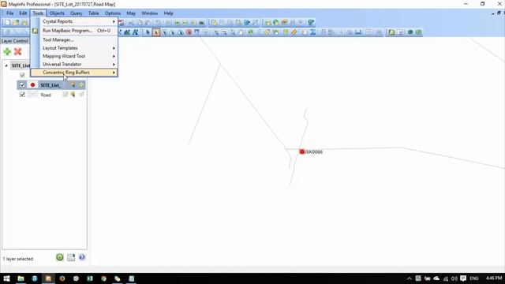Click the Copy toolbar icon
This screenshot has width=505, height=284.
pos(140,23)
